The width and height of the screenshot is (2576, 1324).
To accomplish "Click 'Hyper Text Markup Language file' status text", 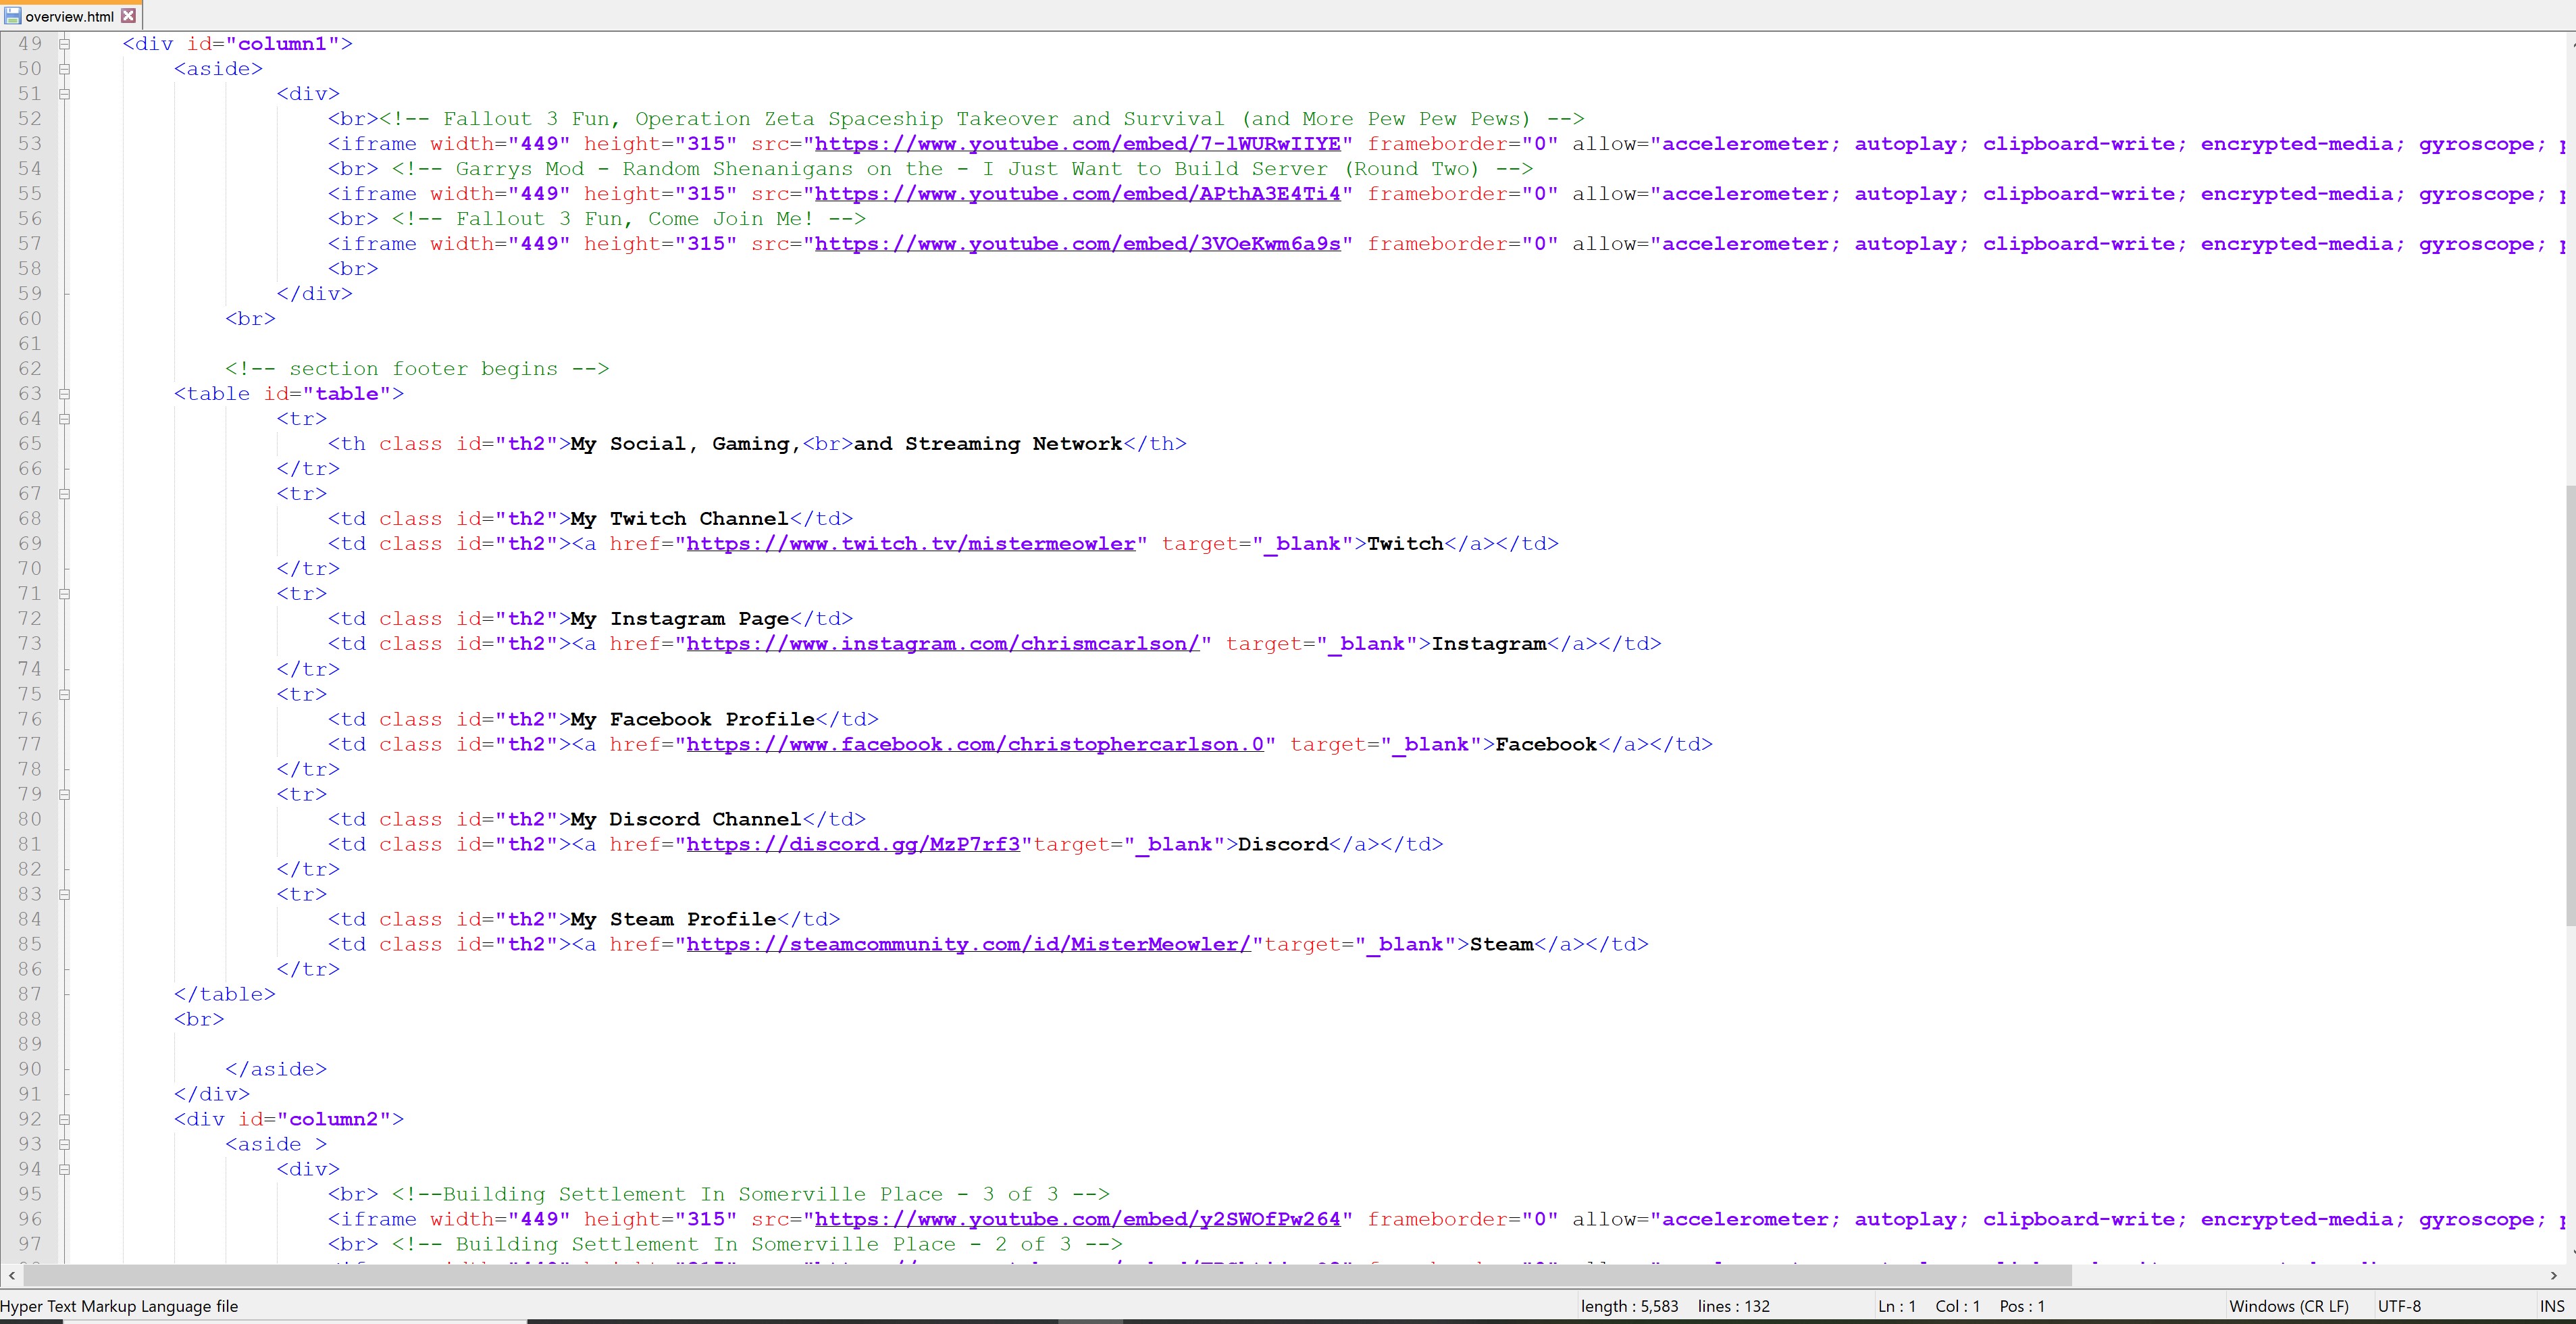I will 119,1306.
